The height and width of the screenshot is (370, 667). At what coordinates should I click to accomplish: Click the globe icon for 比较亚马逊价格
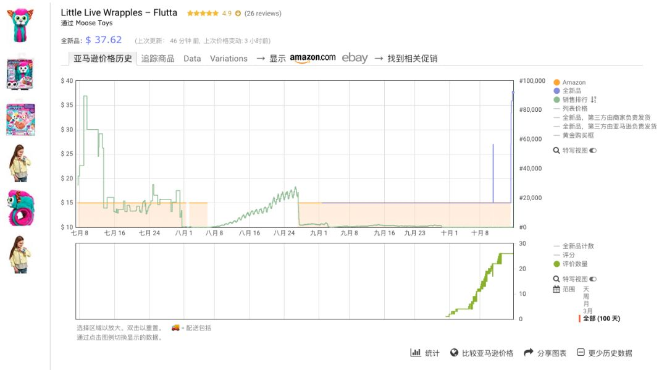click(455, 353)
